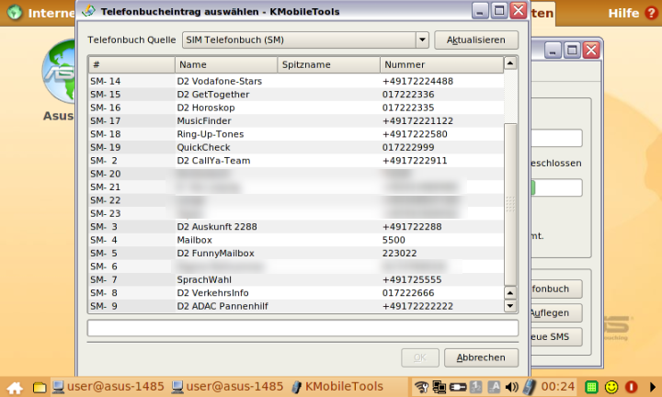Screen dimensions: 662x397
Task: Select the SprachWahl entry
Action: pyautogui.click(x=296, y=279)
